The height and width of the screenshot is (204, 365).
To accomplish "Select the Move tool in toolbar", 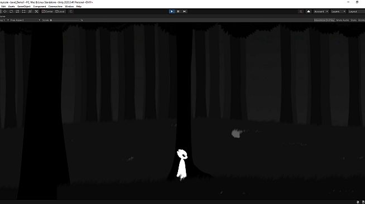I will 4,11.
